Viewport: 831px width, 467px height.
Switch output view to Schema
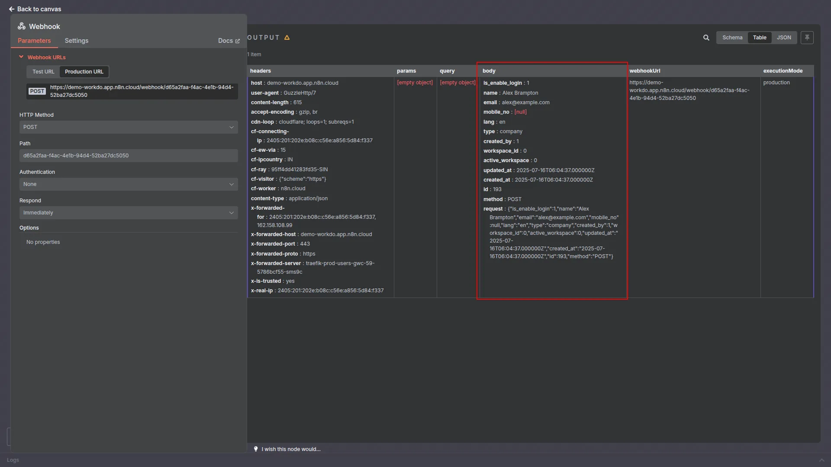[732, 38]
